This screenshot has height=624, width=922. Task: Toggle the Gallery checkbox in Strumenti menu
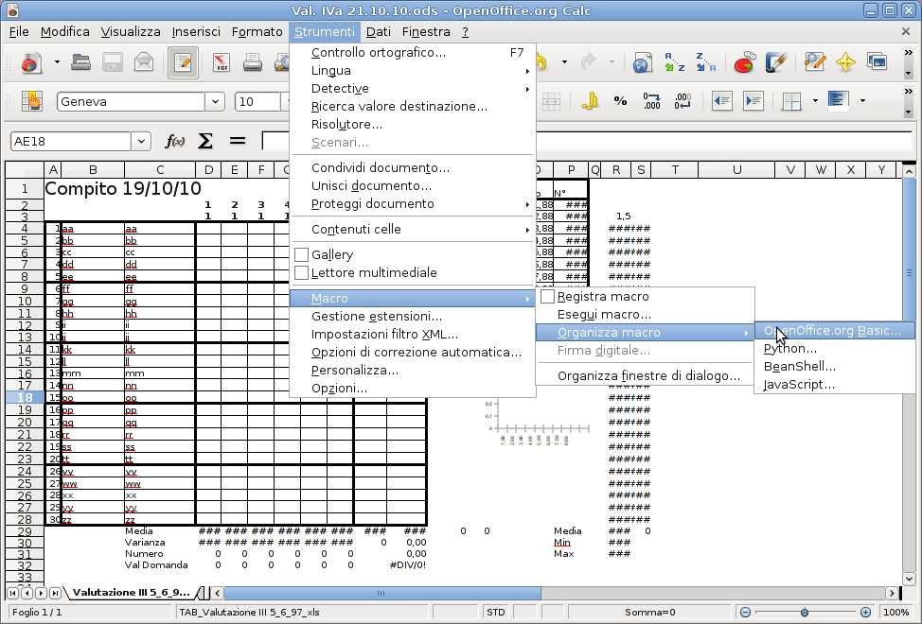(x=302, y=254)
